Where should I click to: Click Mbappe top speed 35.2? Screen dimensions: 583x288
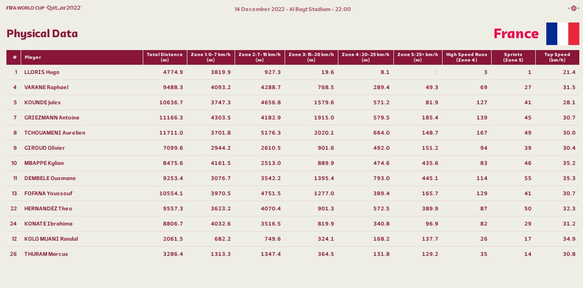point(569,163)
